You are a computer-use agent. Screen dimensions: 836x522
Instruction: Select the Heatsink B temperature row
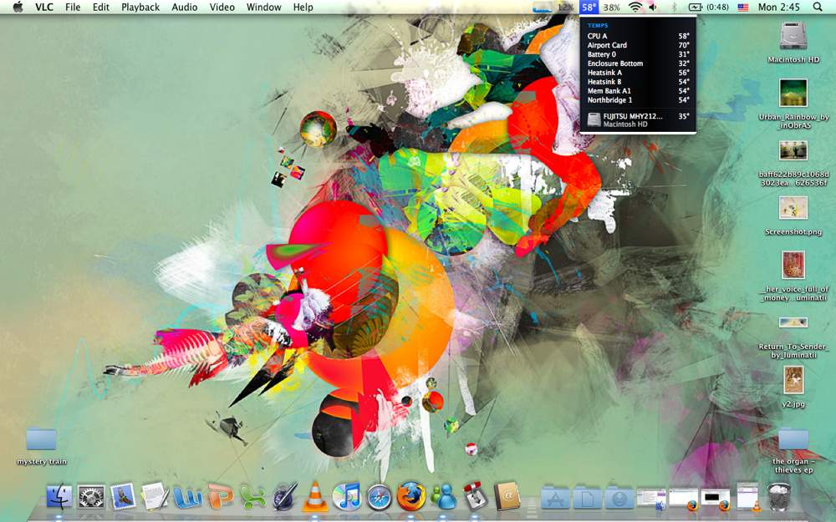point(638,82)
